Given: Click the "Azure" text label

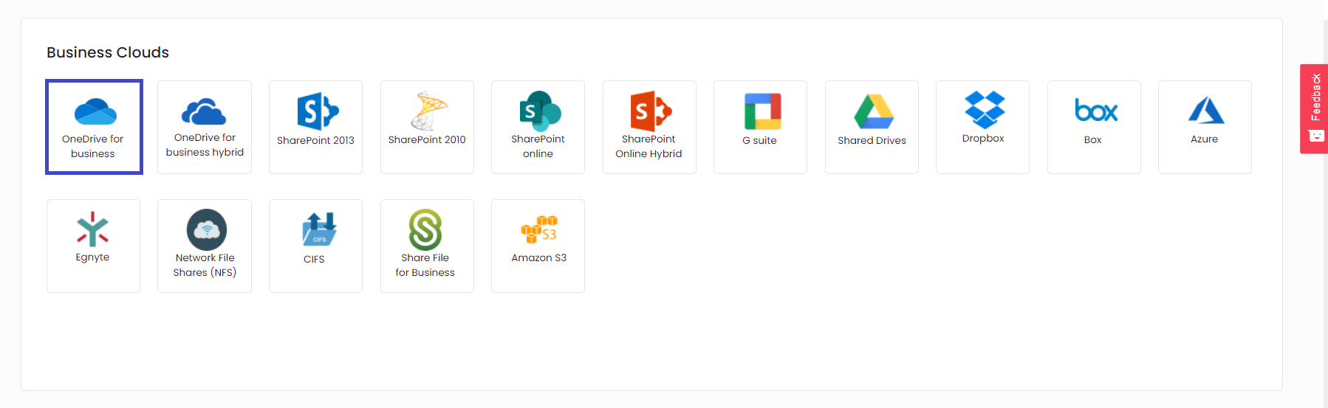Looking at the screenshot, I should click(1205, 139).
